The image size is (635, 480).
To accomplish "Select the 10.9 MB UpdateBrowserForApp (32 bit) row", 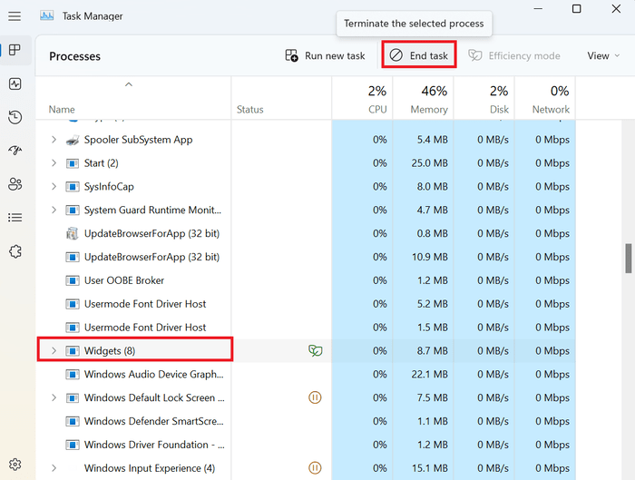I will (306, 257).
